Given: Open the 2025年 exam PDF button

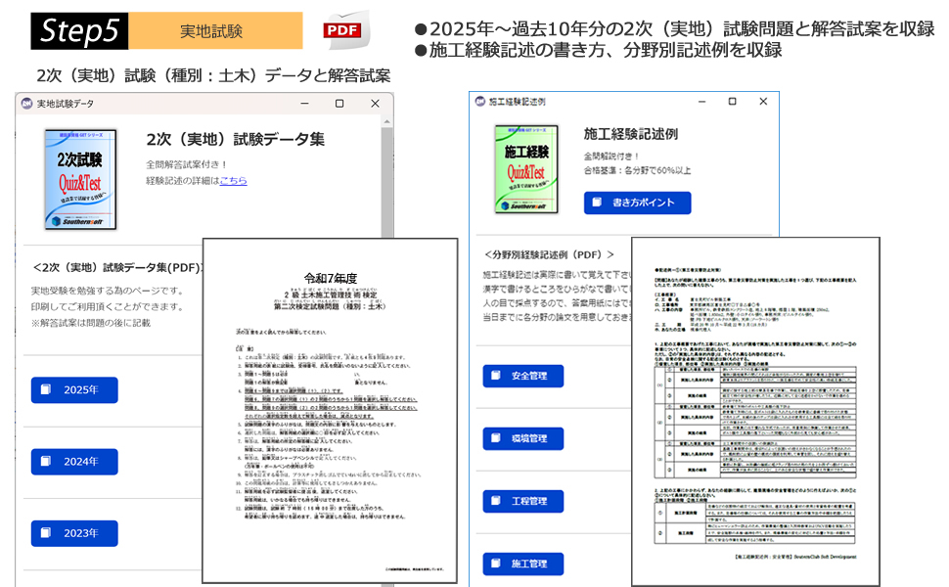Looking at the screenshot, I should (74, 389).
